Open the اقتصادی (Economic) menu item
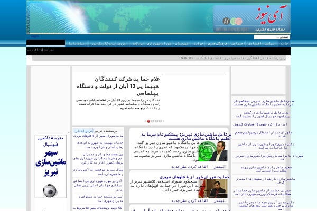 [x=254, y=43]
